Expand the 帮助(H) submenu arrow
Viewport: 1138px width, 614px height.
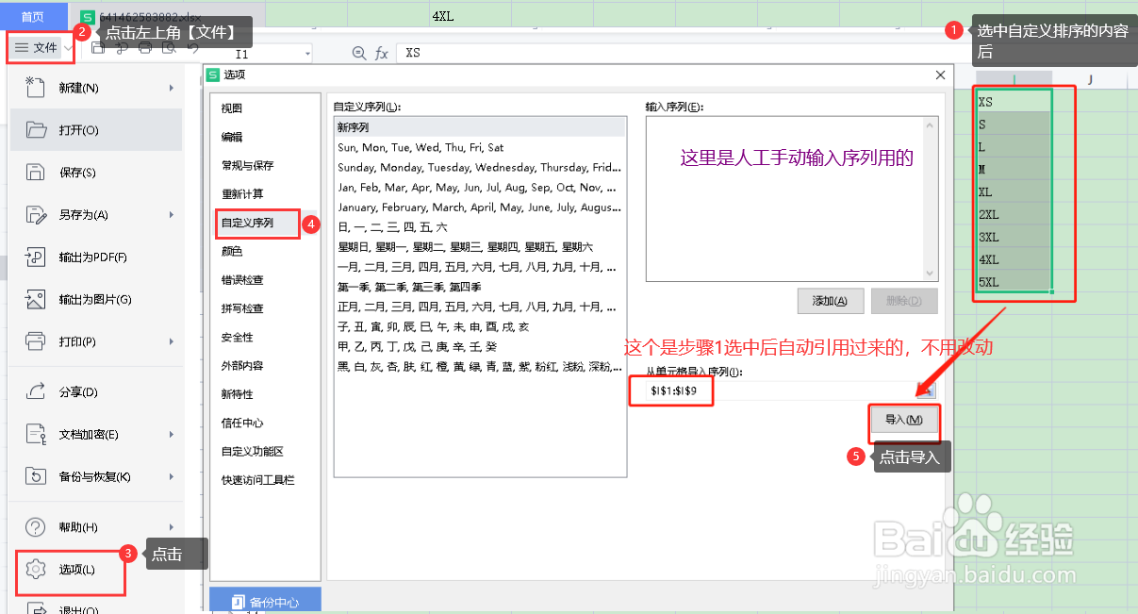pyautogui.click(x=172, y=527)
